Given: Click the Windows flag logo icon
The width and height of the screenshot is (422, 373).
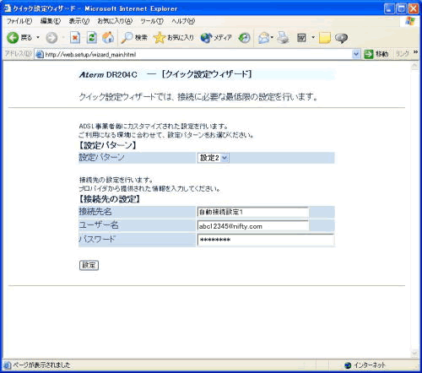Looking at the screenshot, I should [x=410, y=21].
